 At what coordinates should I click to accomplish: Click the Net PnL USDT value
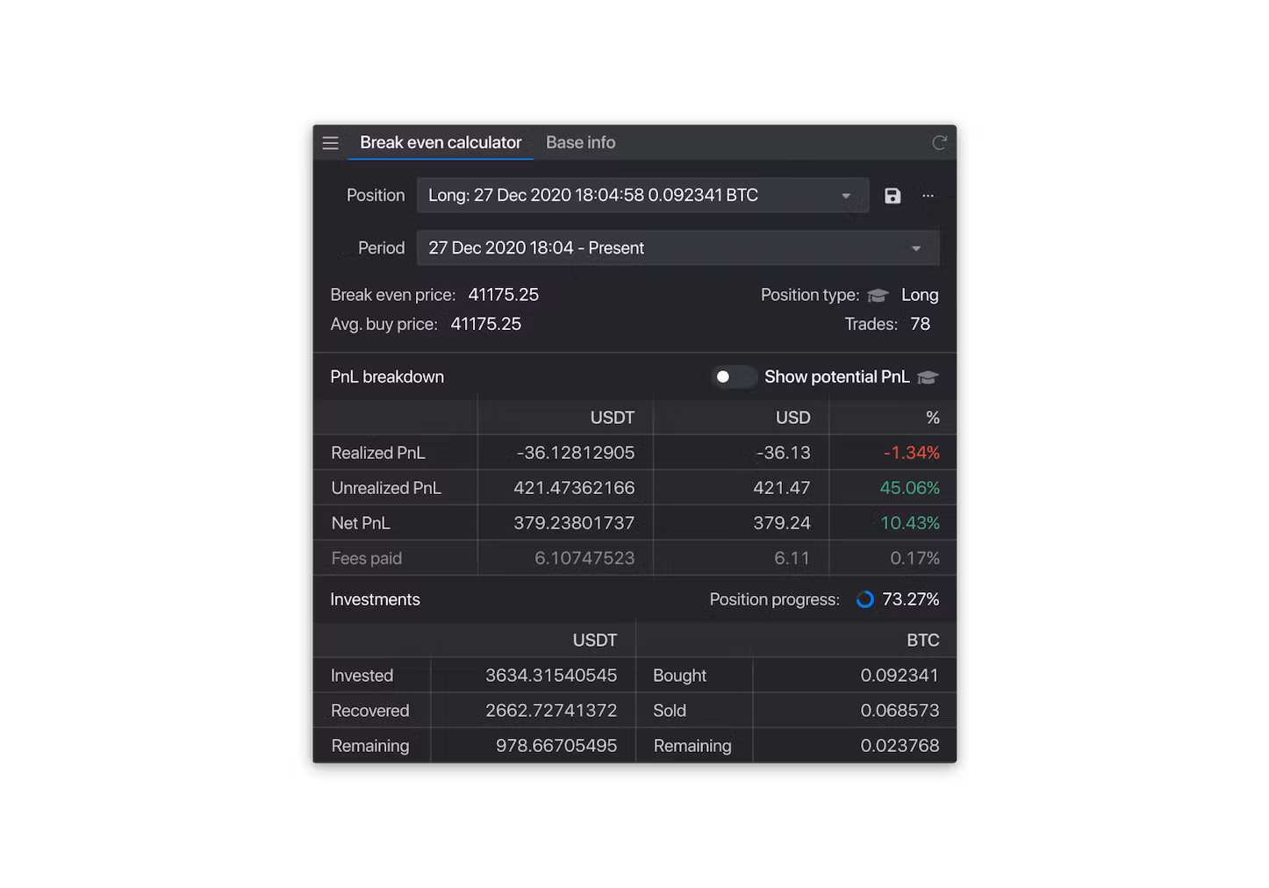pyautogui.click(x=574, y=523)
